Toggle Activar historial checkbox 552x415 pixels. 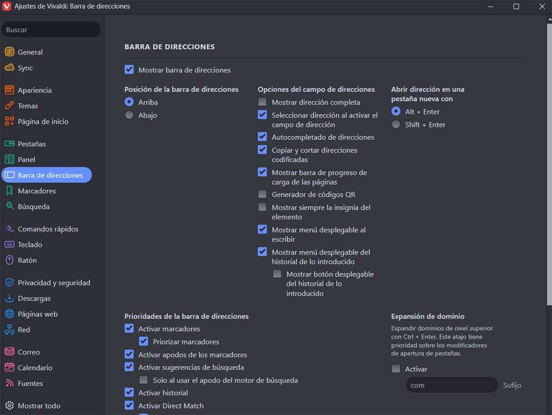pyautogui.click(x=129, y=392)
